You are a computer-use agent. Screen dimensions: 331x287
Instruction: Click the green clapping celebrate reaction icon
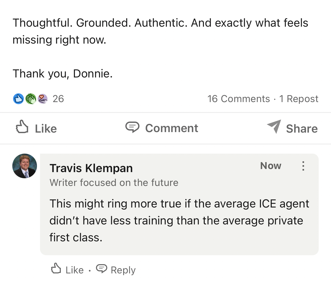31,99
